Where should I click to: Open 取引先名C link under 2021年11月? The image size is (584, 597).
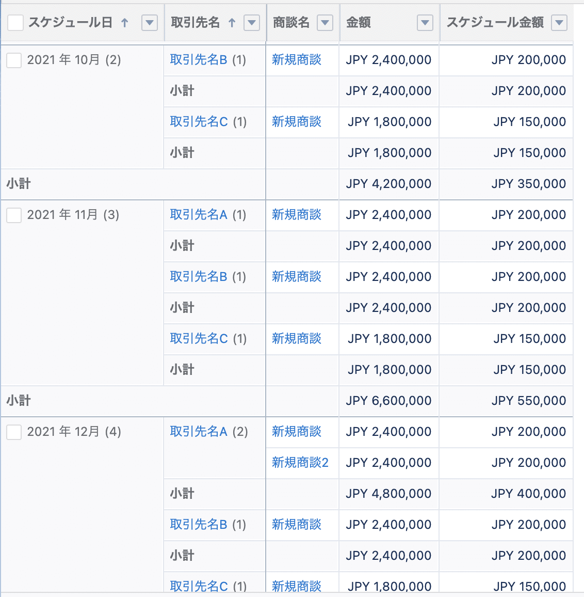click(x=199, y=338)
